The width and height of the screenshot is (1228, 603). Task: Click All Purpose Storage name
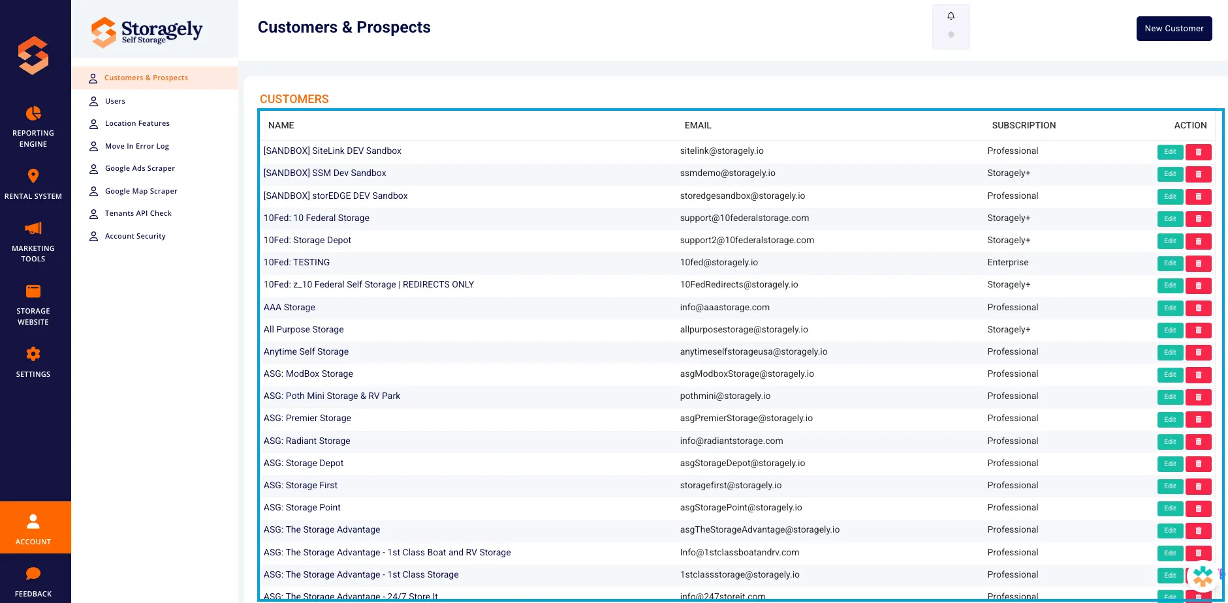click(304, 329)
